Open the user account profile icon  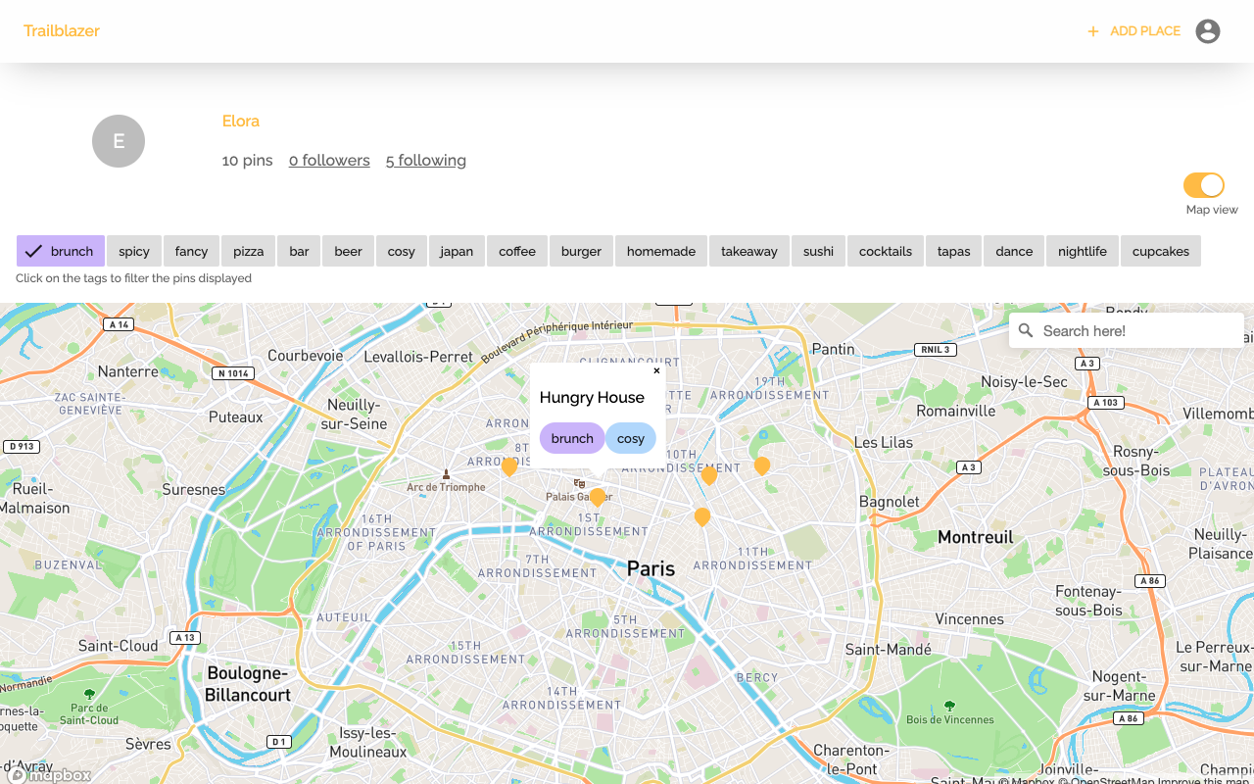1208,31
